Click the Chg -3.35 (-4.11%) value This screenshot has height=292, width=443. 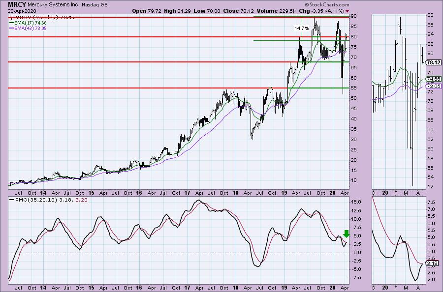coord(321,11)
